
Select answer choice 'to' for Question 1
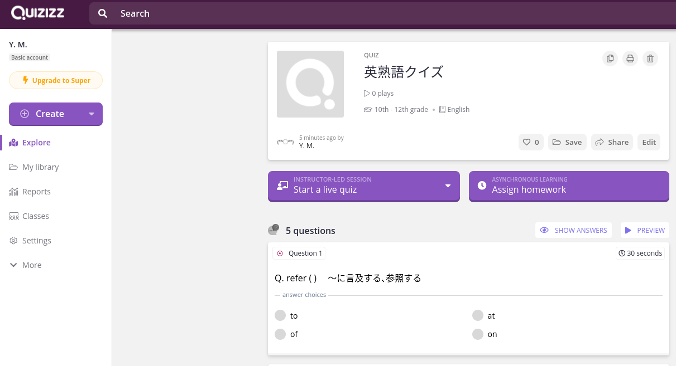pyautogui.click(x=280, y=315)
